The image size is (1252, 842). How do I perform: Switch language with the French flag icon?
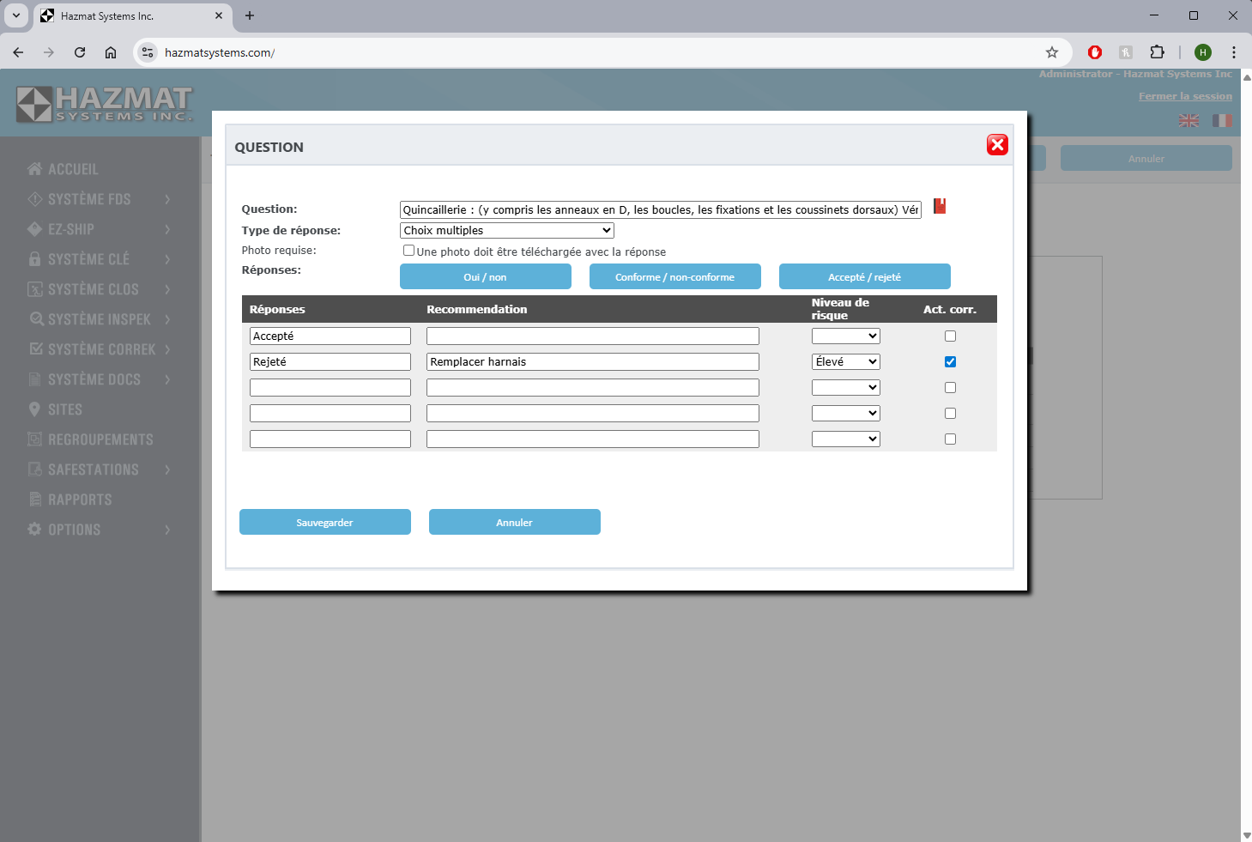[x=1221, y=121]
